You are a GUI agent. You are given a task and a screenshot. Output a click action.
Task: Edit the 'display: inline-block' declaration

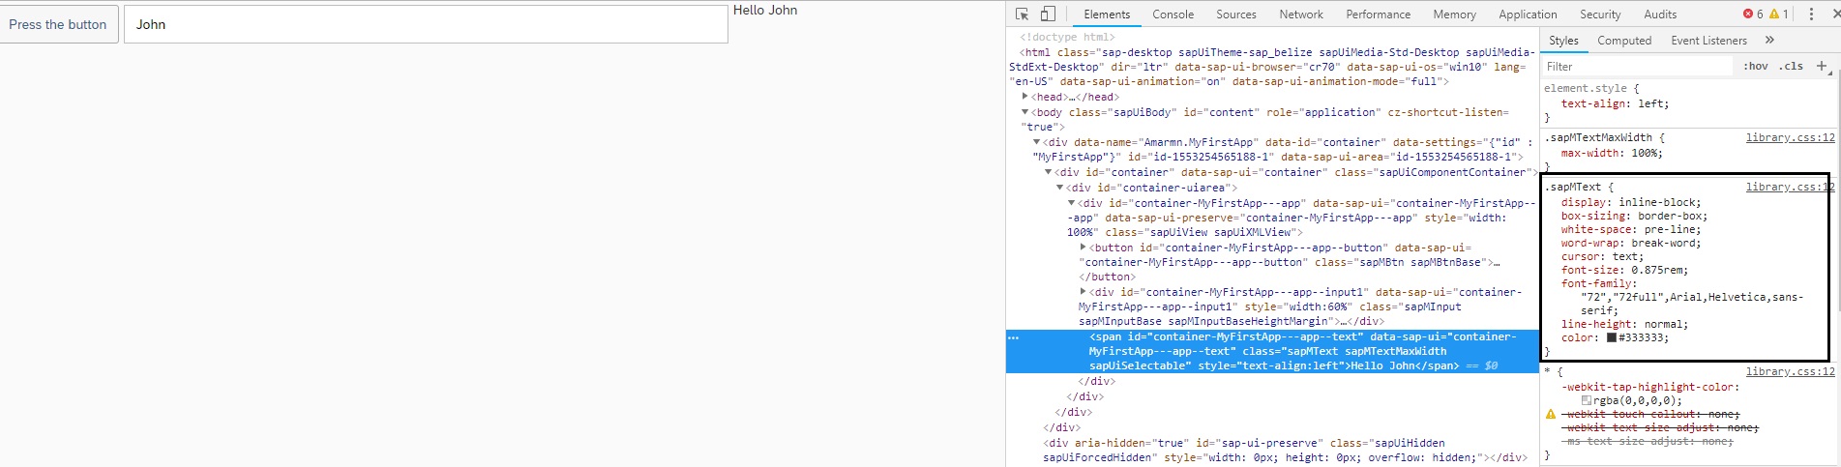pos(1631,202)
